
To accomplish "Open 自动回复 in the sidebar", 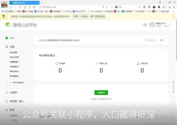I will pyautogui.click(x=14, y=52).
